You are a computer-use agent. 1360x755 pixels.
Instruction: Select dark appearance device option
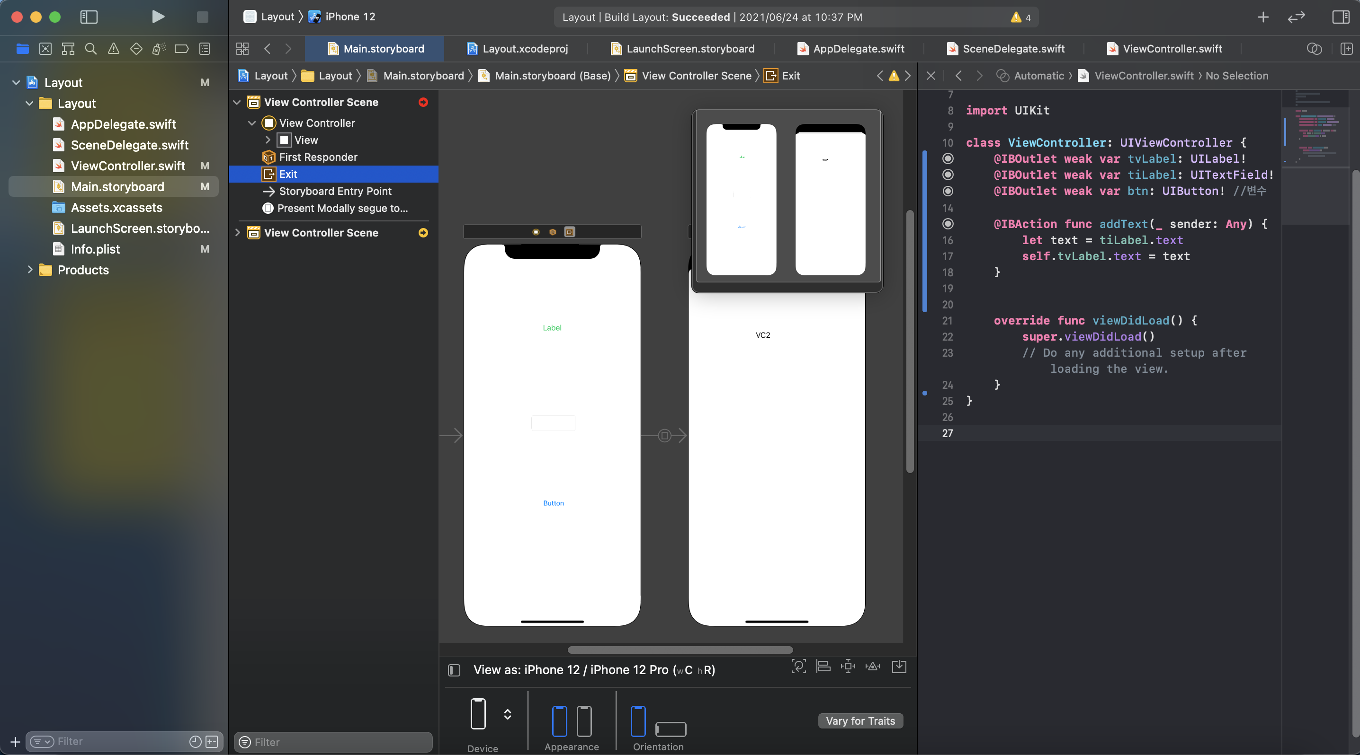[584, 721]
